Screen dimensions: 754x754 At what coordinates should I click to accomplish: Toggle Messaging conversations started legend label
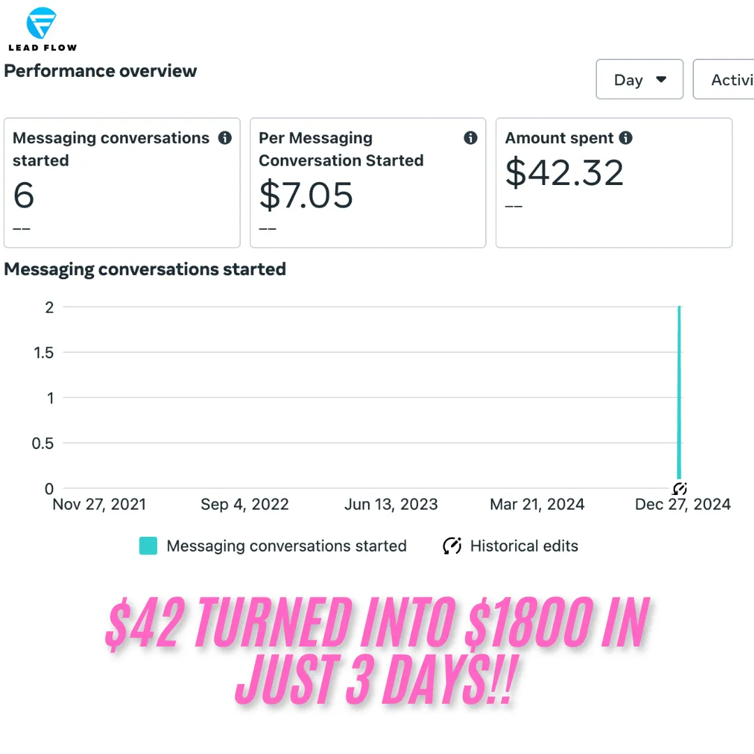click(x=287, y=546)
